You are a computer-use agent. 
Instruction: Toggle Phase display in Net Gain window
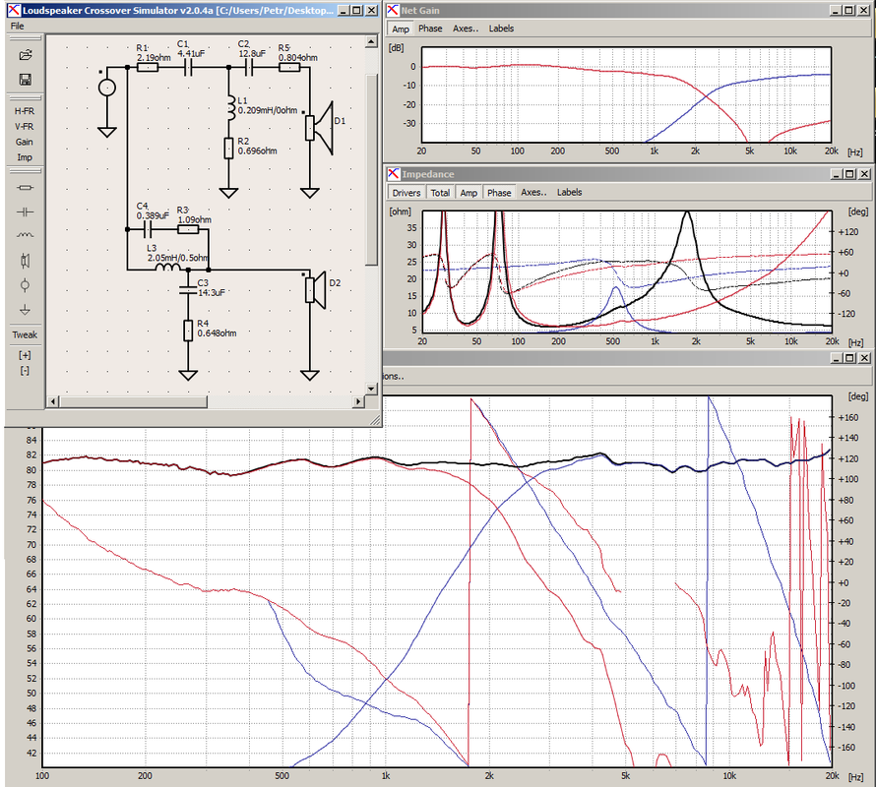pos(430,29)
